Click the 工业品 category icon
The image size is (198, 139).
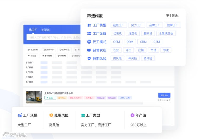[x=29, y=56]
